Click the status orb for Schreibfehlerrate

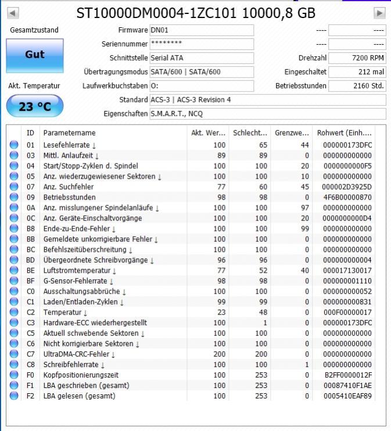pyautogui.click(x=14, y=364)
